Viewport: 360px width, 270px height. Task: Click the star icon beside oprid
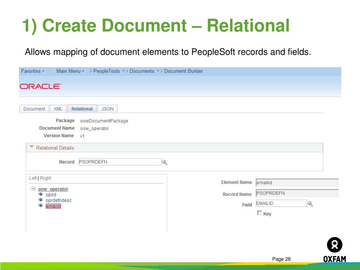pos(41,194)
